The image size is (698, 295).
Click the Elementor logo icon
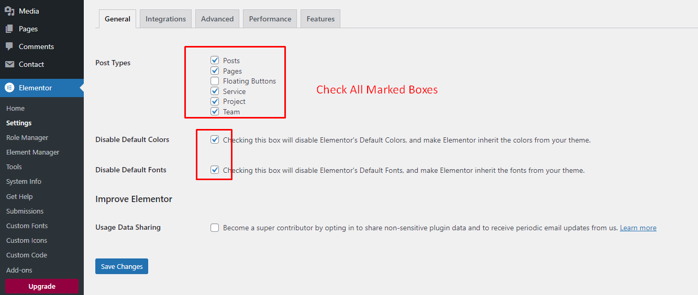click(x=9, y=88)
